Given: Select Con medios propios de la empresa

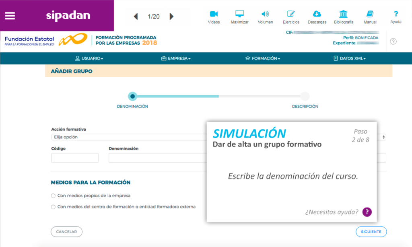Looking at the screenshot, I should point(54,196).
